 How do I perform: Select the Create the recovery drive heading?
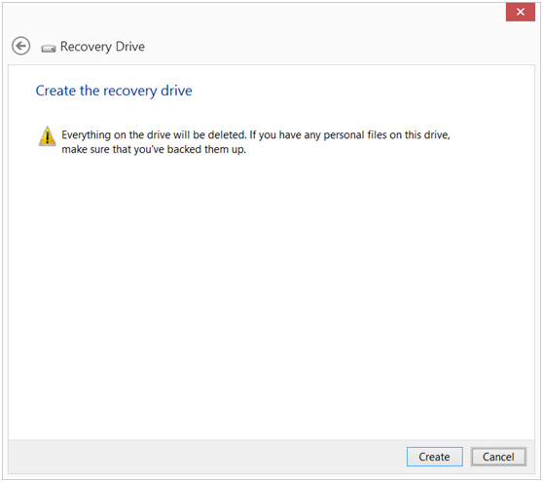114,91
